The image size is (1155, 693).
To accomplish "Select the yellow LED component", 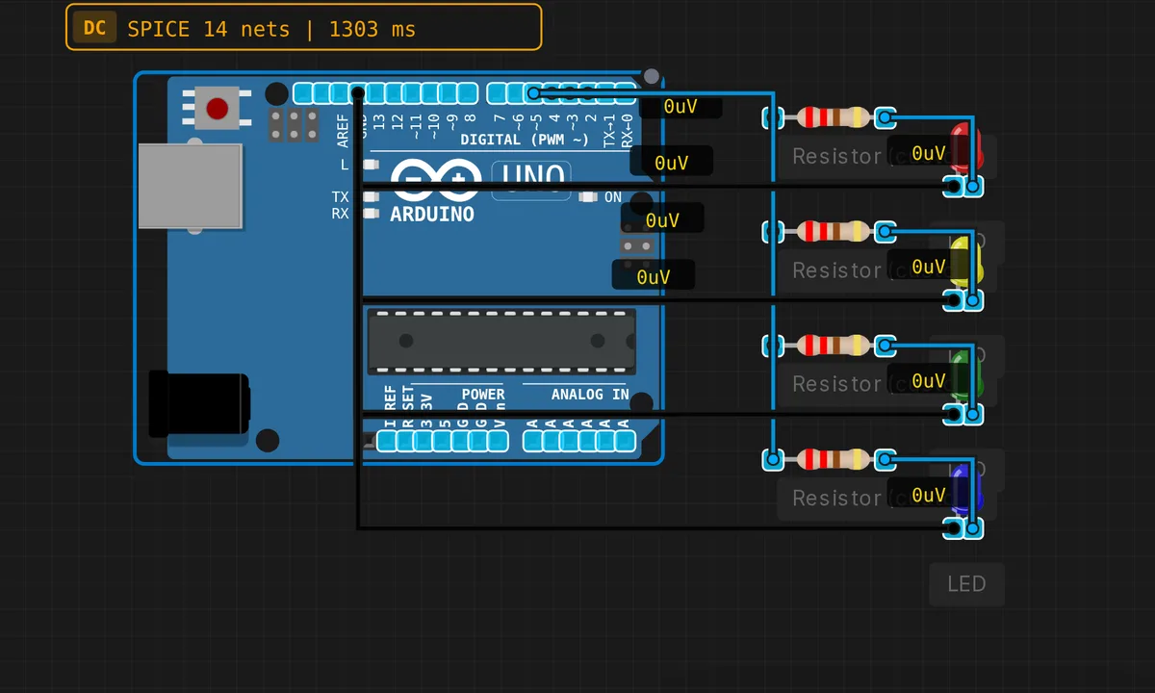I will 966,262.
